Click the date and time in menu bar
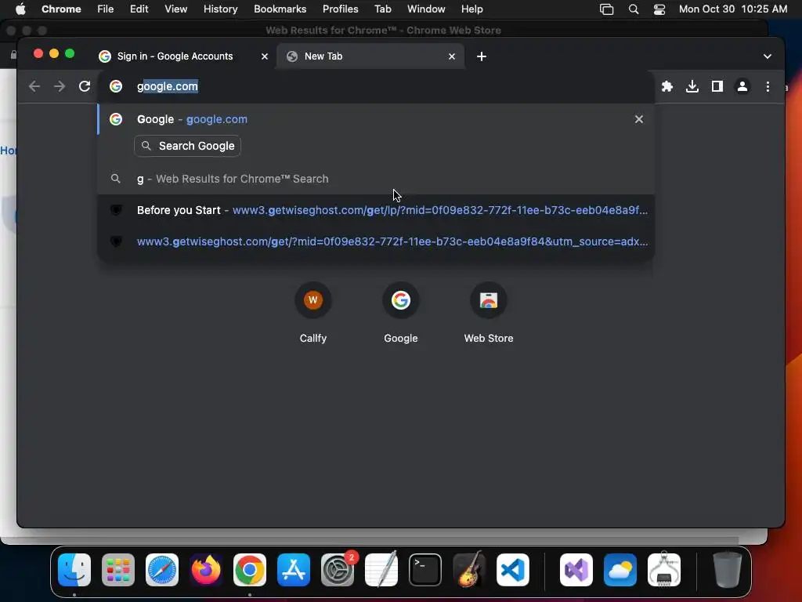 pyautogui.click(x=733, y=9)
